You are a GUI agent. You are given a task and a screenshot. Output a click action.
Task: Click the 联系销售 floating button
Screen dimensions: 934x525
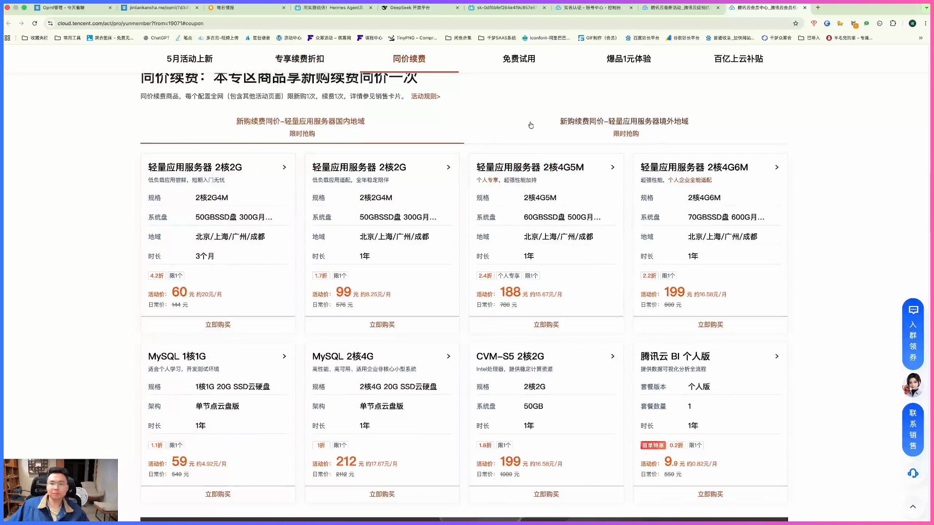913,429
